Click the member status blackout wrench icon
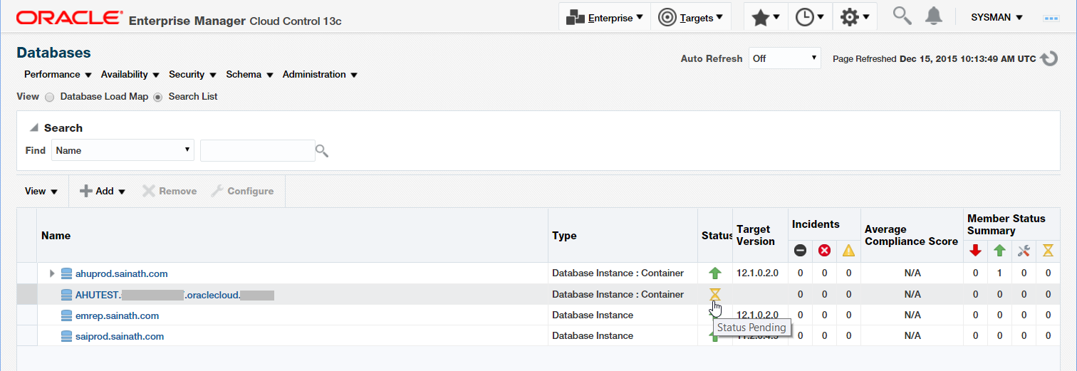 [x=1024, y=251]
